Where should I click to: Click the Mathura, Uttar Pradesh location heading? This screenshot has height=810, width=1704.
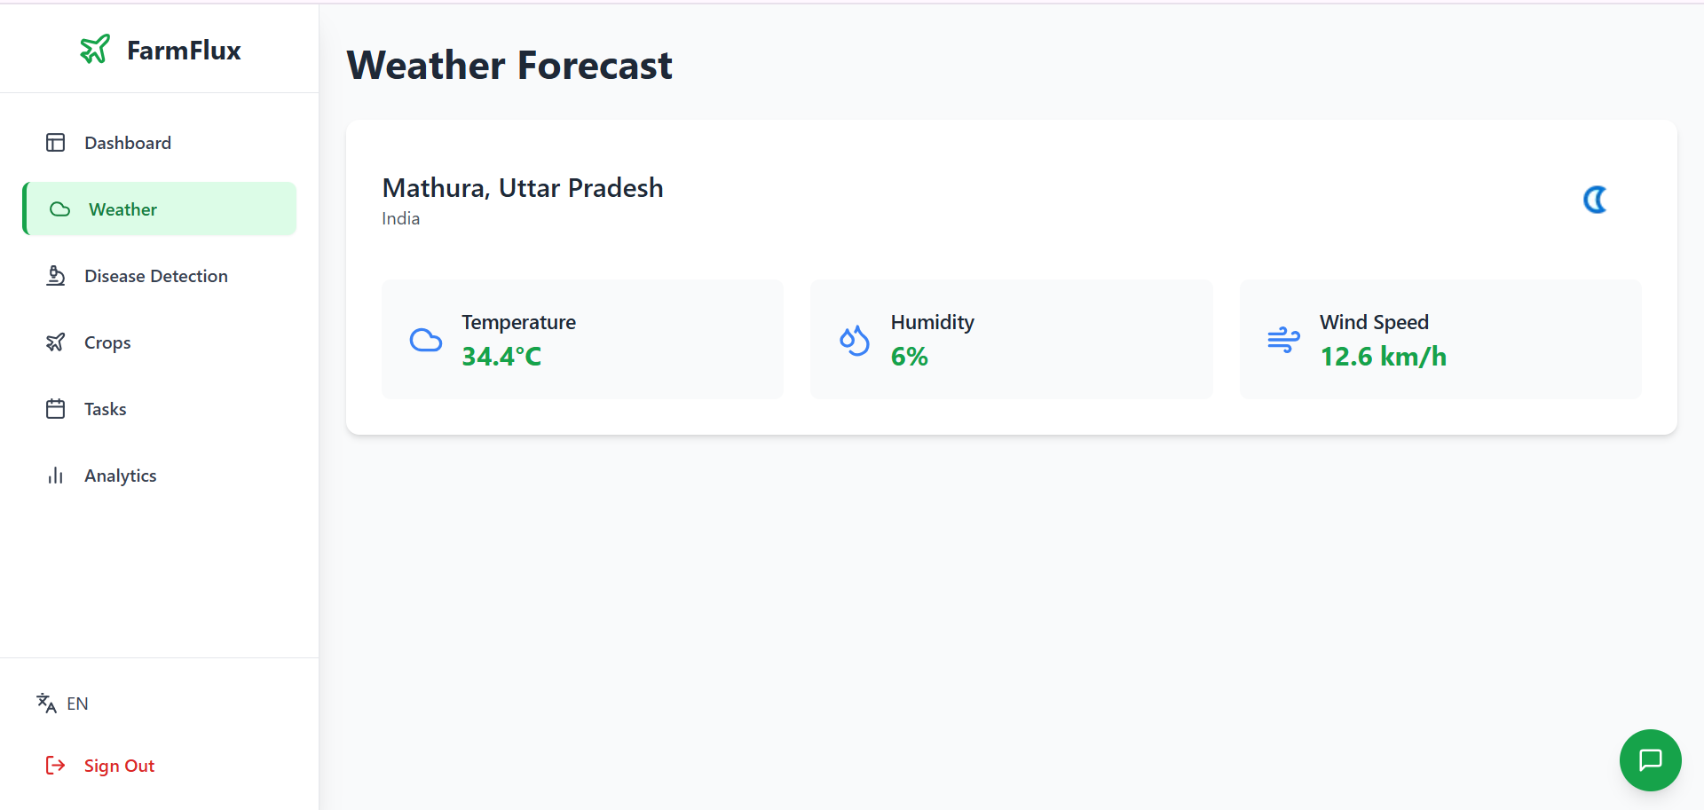pyautogui.click(x=523, y=188)
